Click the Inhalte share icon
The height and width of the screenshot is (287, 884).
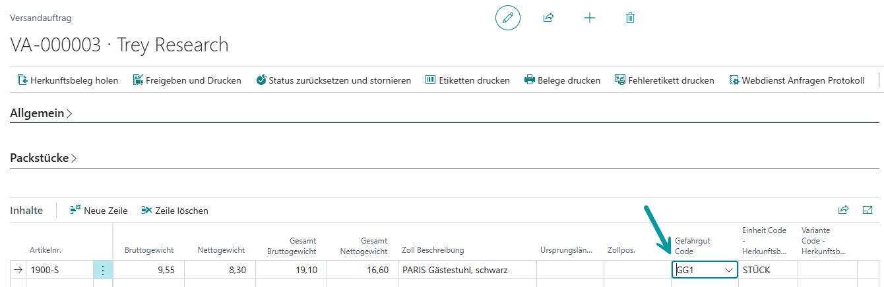click(x=843, y=210)
